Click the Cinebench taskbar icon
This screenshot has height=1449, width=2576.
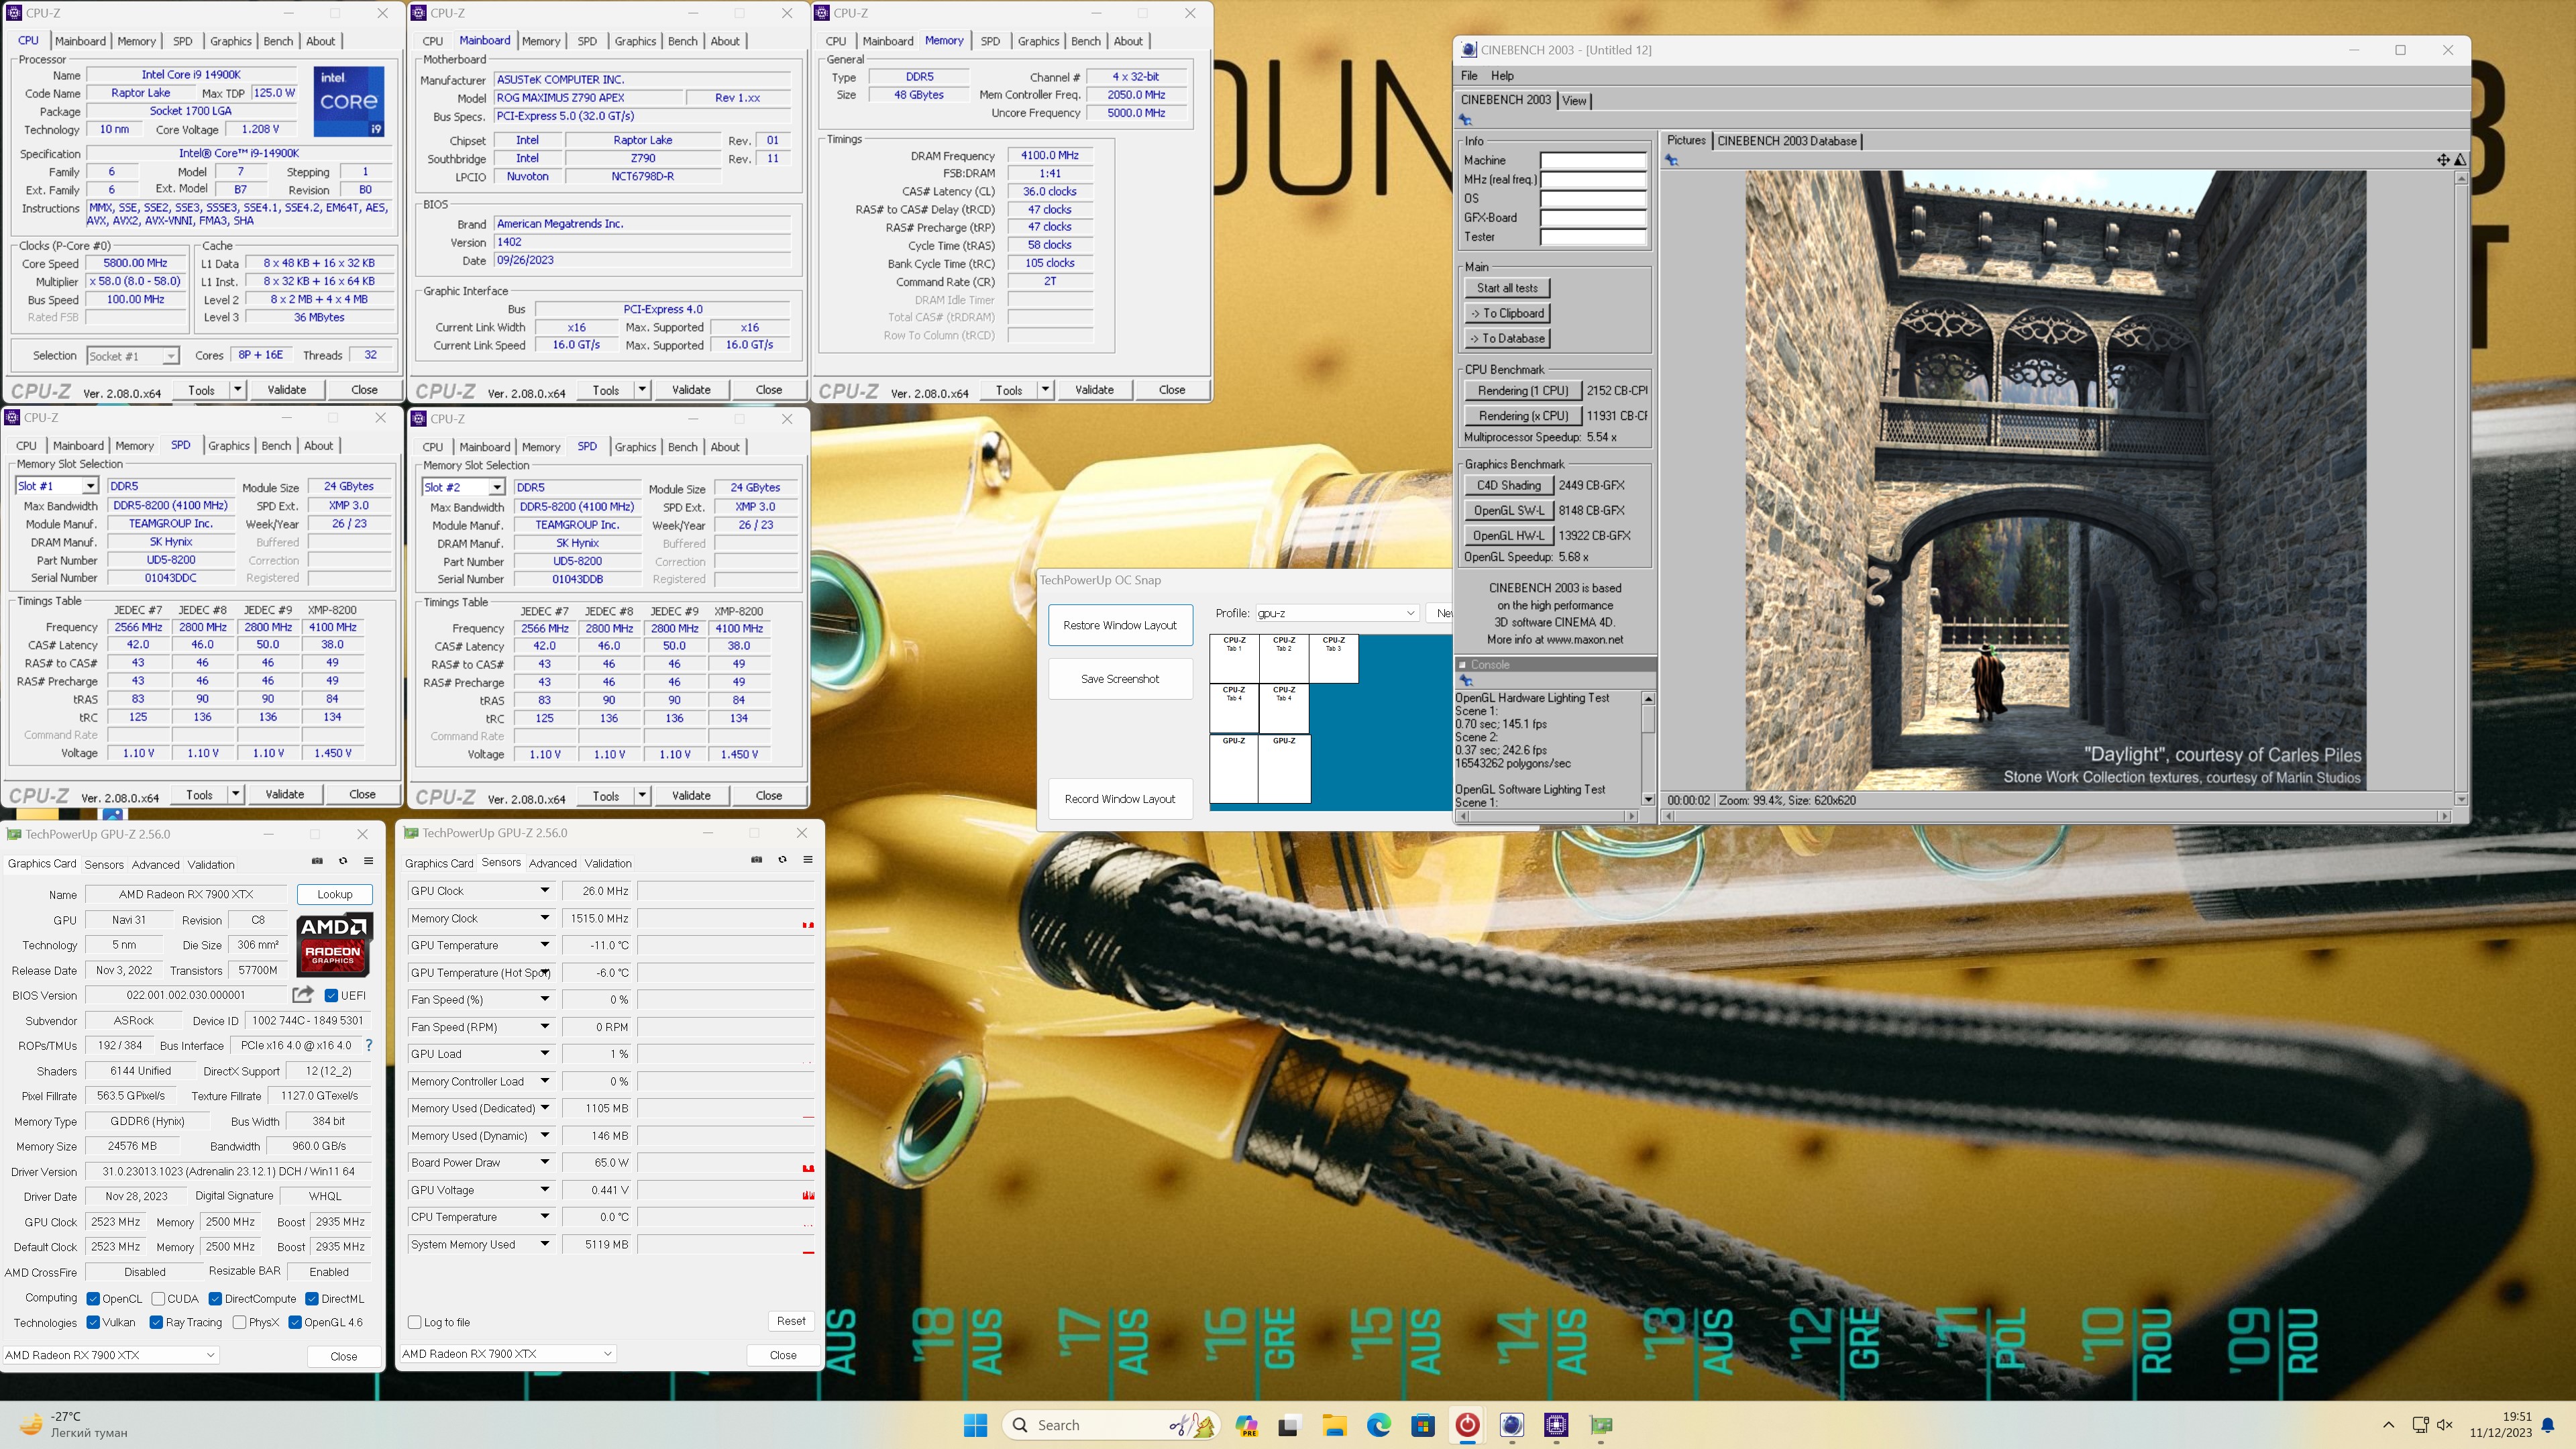click(x=1512, y=1425)
